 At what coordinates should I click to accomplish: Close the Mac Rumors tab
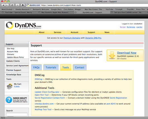(39, 12)
